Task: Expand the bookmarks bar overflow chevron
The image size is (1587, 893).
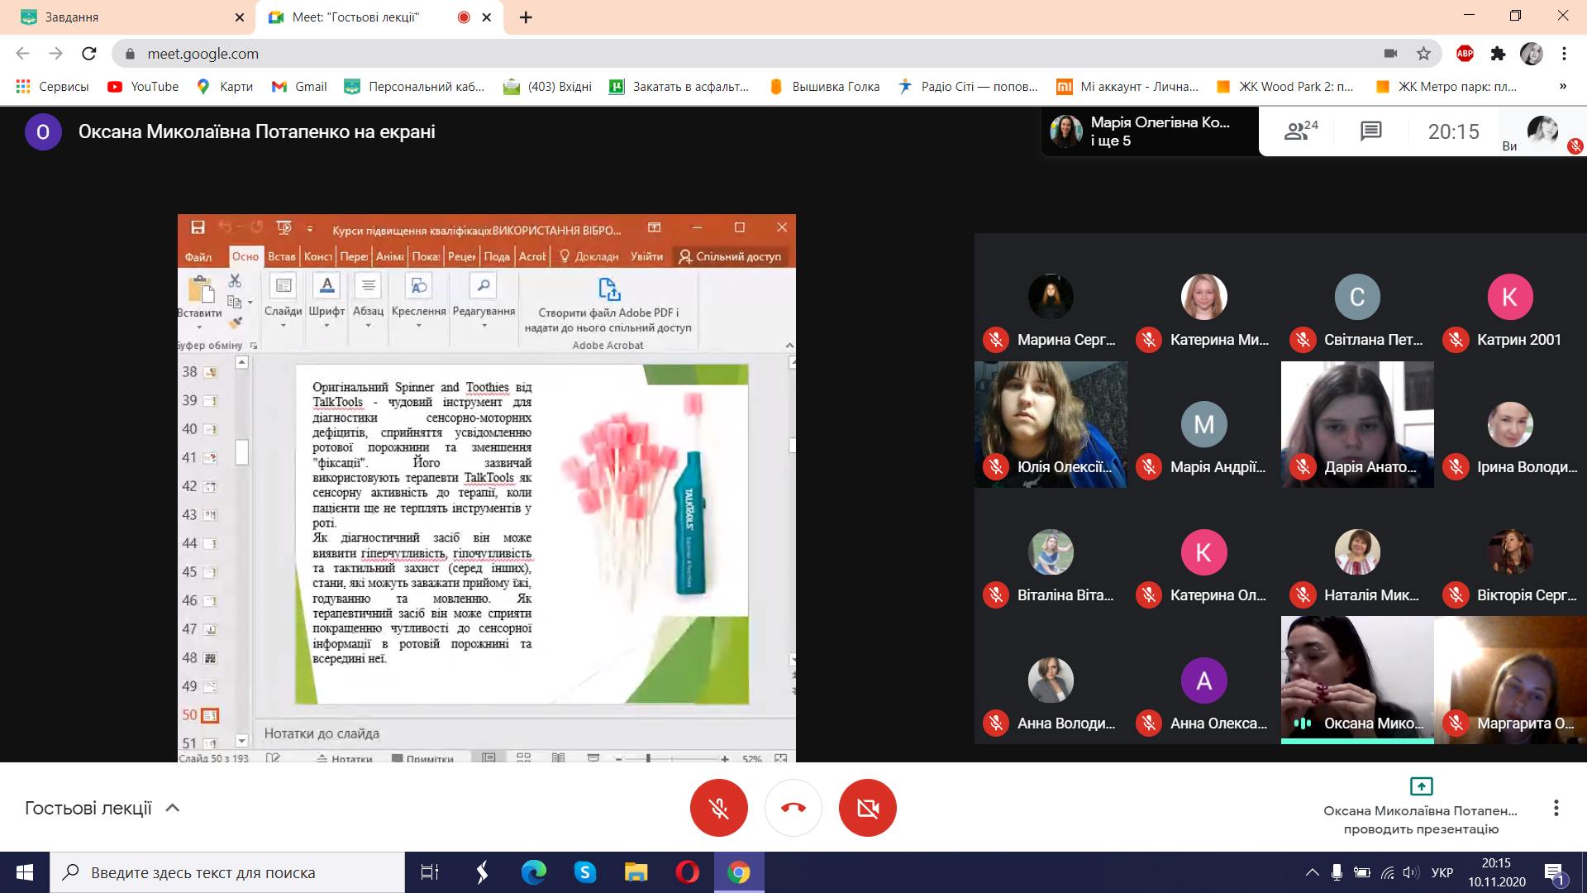Action: tap(1562, 86)
